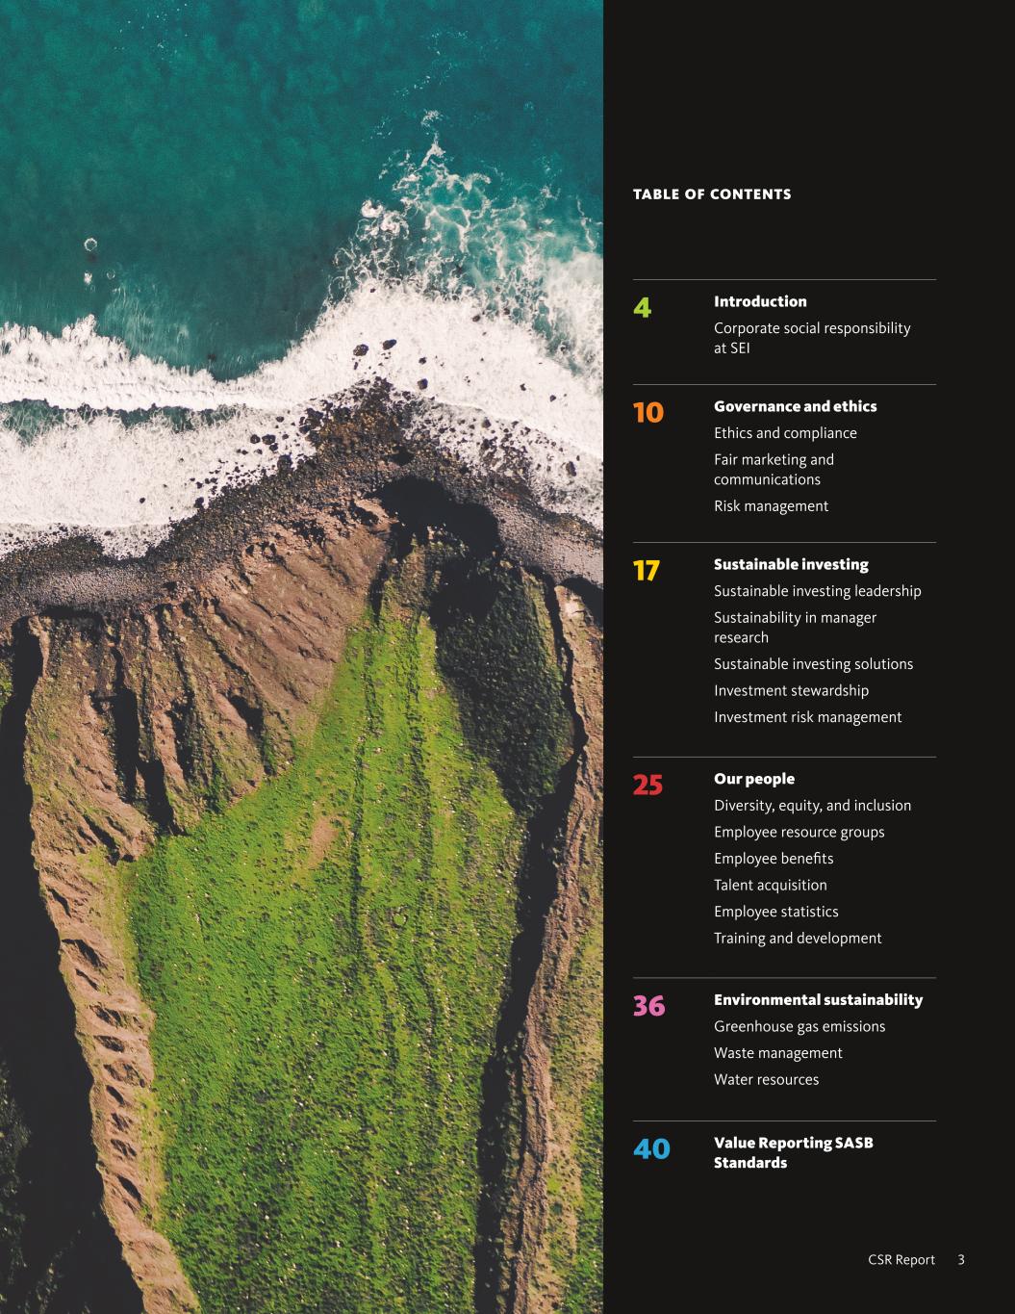This screenshot has width=1015, height=1314.
Task: Open the Our people heading
Action: click(754, 779)
